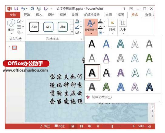
Task: Click the Save icon in quick access toolbar
Action: [x=16, y=9]
